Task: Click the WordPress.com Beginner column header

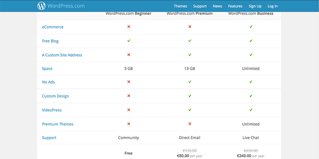Action: tap(129, 14)
